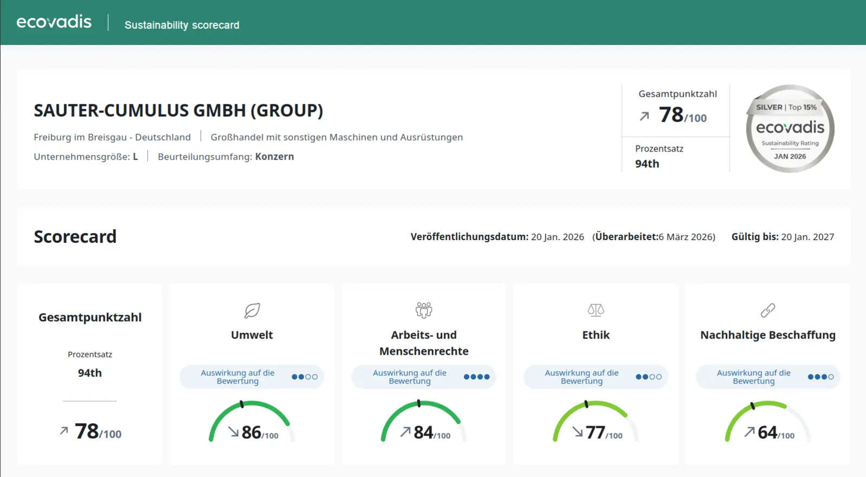
Task: Click the Nachhaltige Beschaffung chain link icon
Action: coord(768,310)
